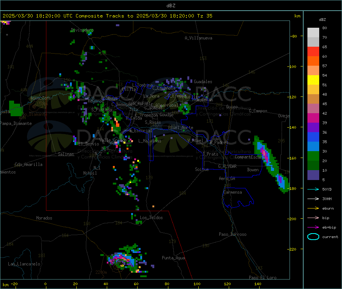342x289 pixels.
Task: Click the magenta eb+bip arrow in legend
Action: [x=313, y=227]
